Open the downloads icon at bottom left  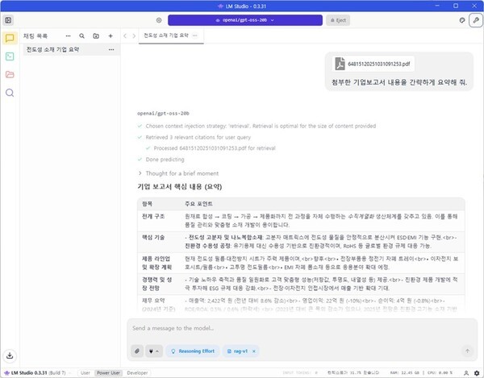click(x=10, y=355)
